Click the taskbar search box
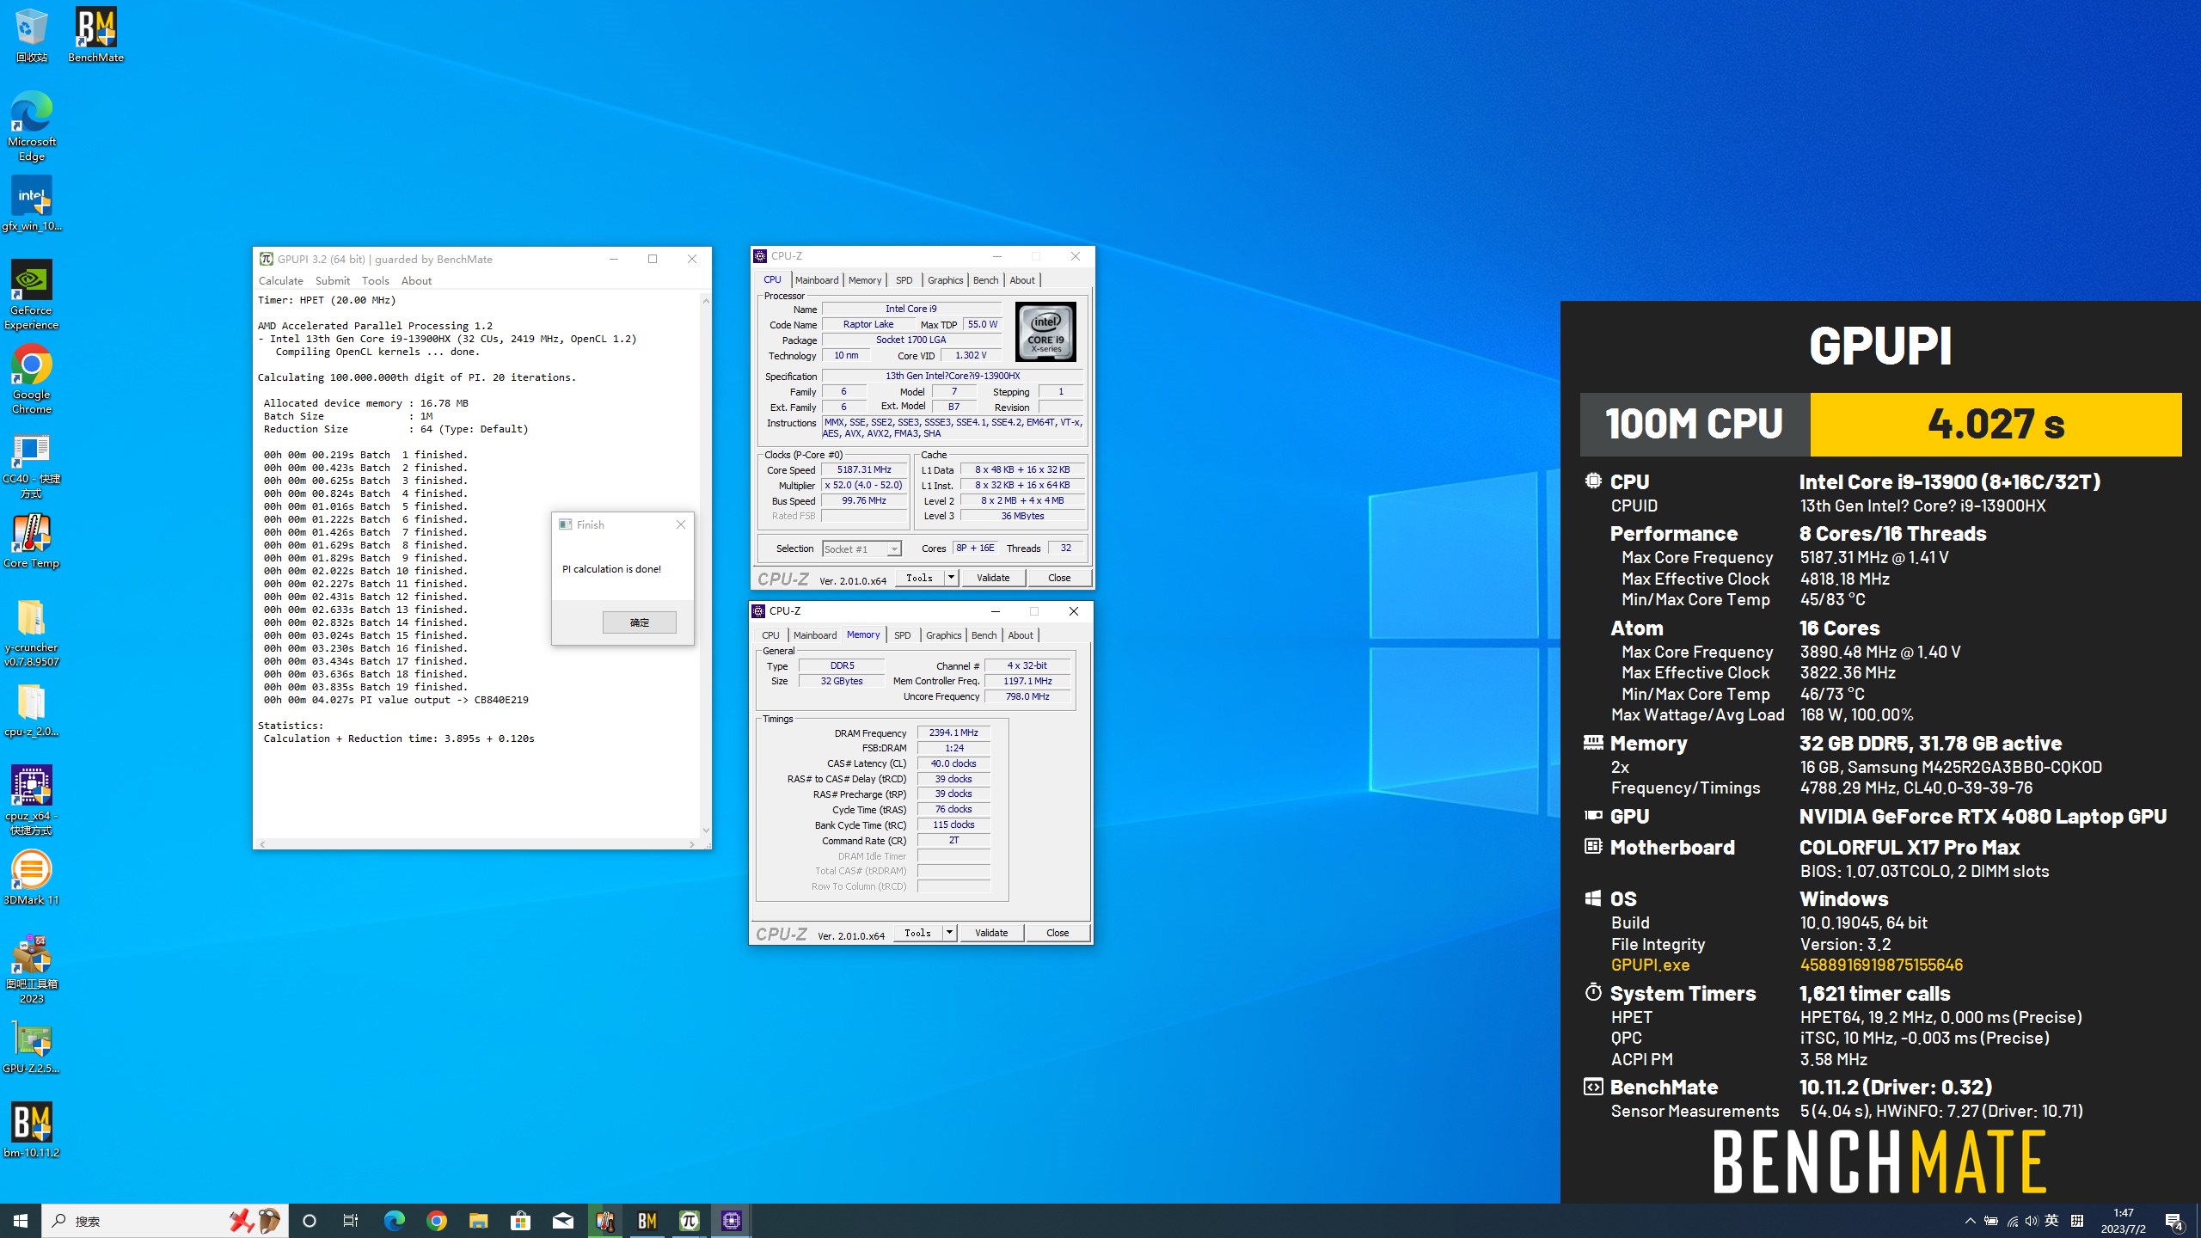This screenshot has width=2201, height=1238. 163,1221
